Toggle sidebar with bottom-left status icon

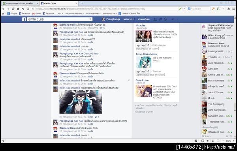coord(3,141)
